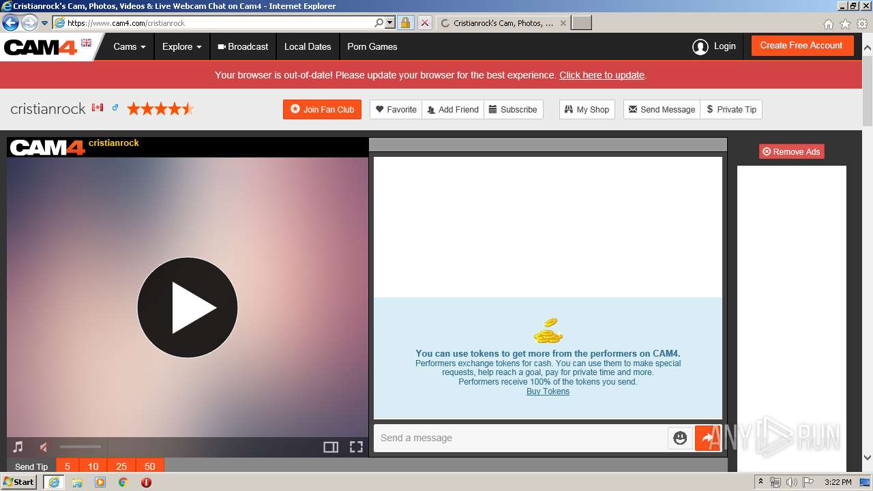
Task: Add Friend button
Action: (x=453, y=109)
